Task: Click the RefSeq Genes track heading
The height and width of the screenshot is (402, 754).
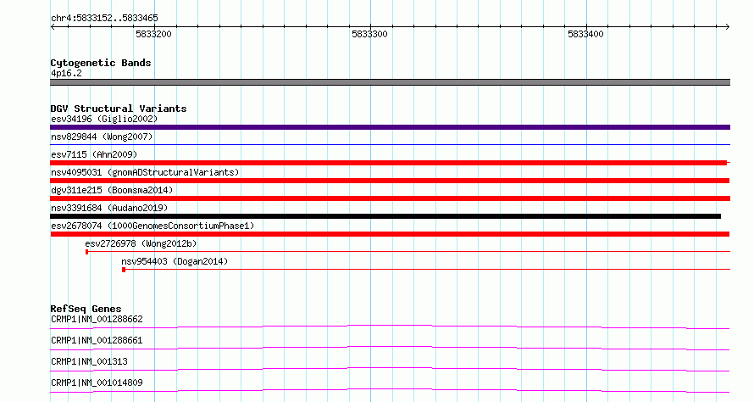Action: pyautogui.click(x=86, y=309)
